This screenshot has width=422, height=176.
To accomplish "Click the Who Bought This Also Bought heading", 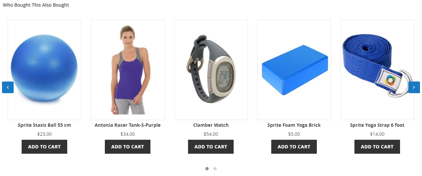I will [x=36, y=5].
